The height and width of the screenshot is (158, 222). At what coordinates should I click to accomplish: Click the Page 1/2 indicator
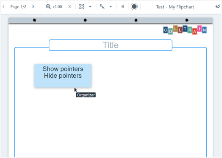tap(18, 7)
